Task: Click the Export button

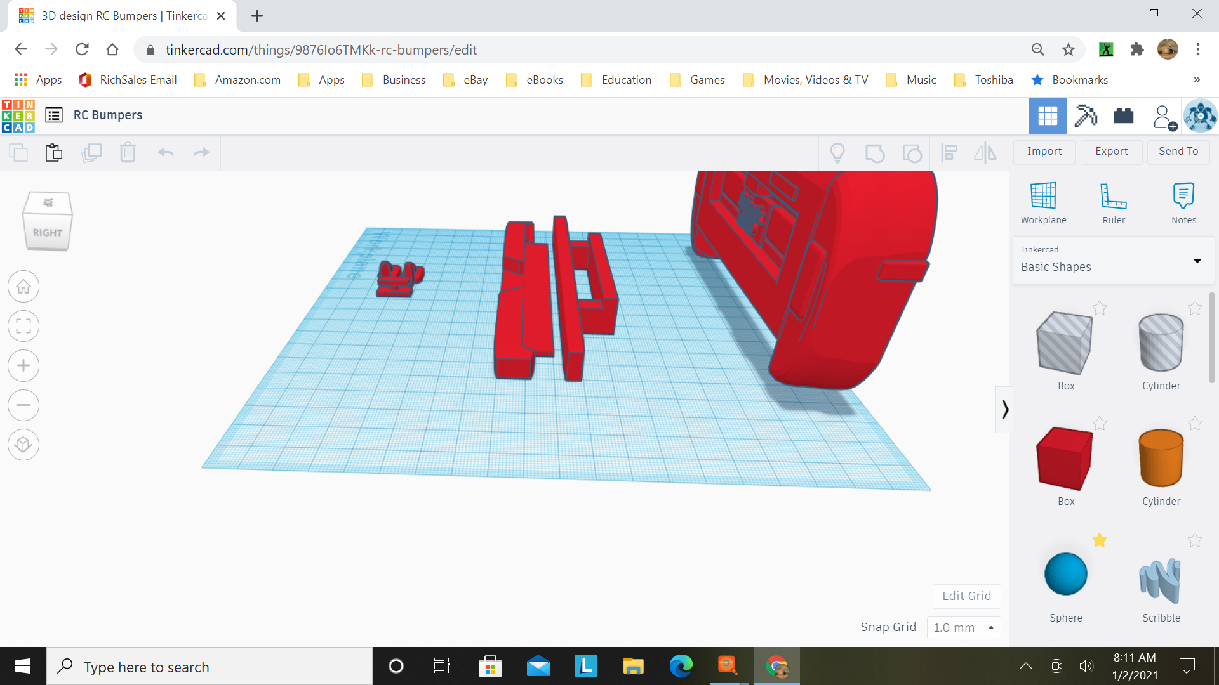Action: pos(1111,152)
